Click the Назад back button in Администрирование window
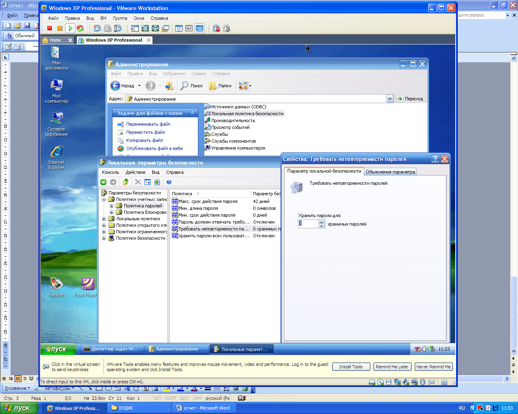 123,86
